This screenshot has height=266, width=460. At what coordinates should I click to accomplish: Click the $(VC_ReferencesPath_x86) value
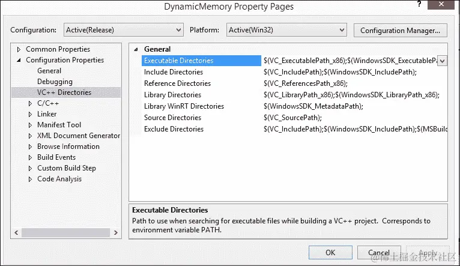306,83
